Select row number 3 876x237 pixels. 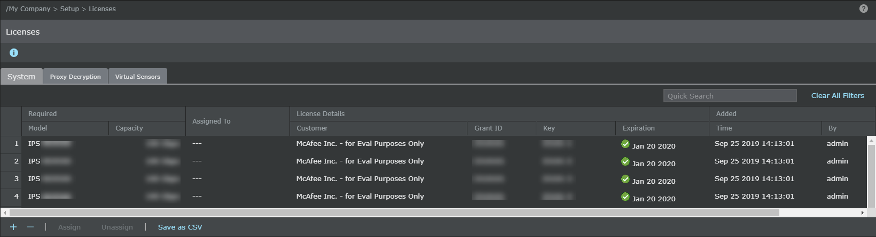coord(11,179)
